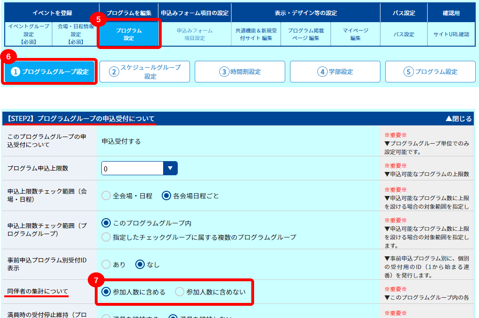The width and height of the screenshot is (479, 318).
Task: Select 参加人数に含めない radio option
Action: tap(180, 292)
